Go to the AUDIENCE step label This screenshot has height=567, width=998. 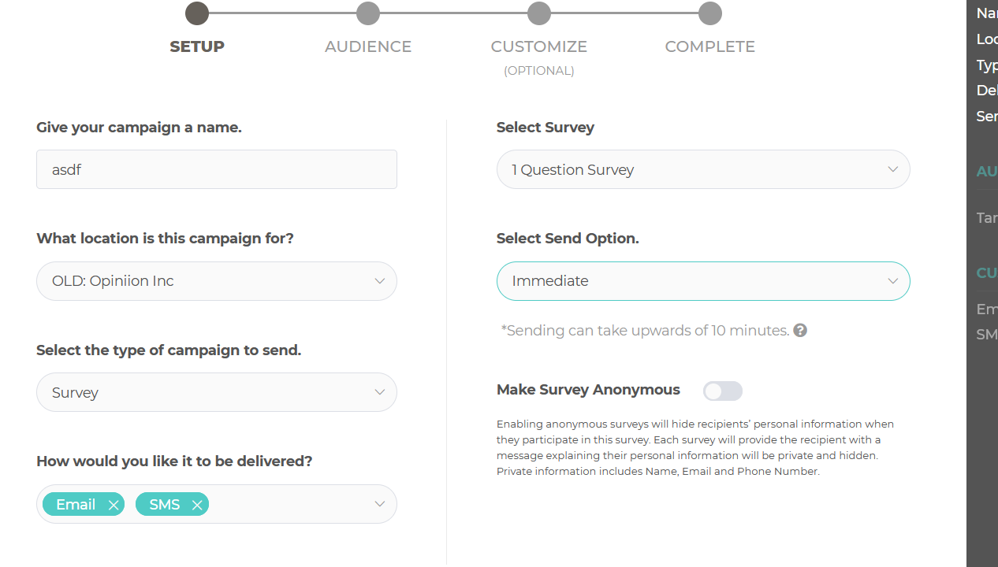(x=368, y=46)
